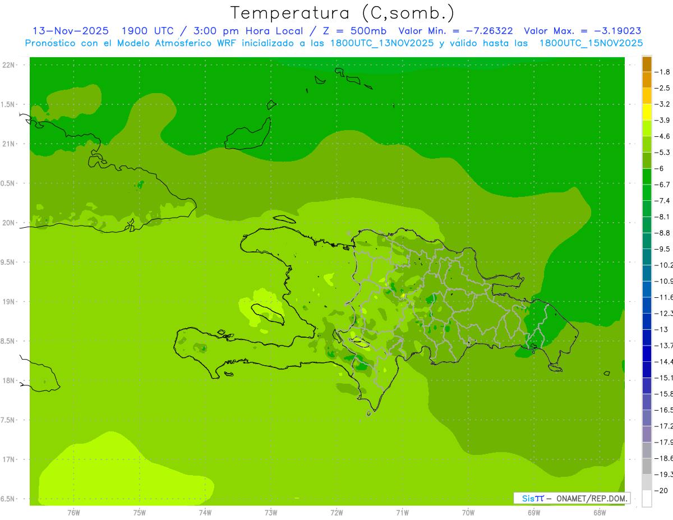Click the "1800UTC_15NOV2025" valid-until time
This screenshot has height=520, width=673.
(x=591, y=43)
